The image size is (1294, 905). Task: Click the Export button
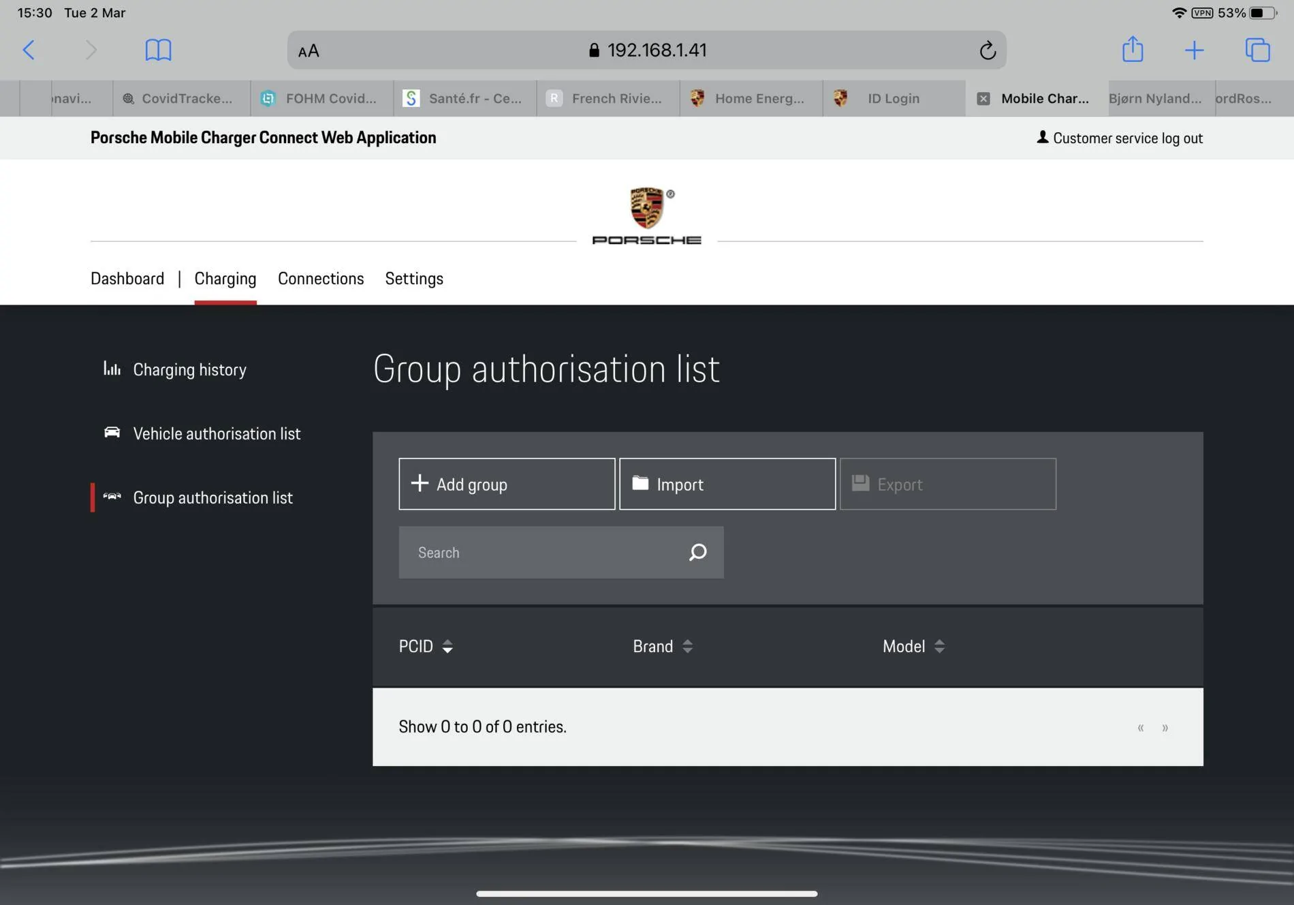(x=948, y=484)
